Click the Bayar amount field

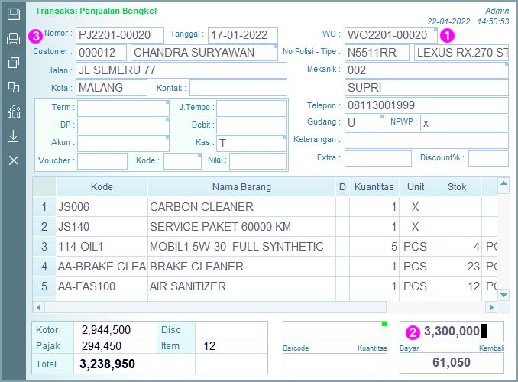(x=451, y=332)
